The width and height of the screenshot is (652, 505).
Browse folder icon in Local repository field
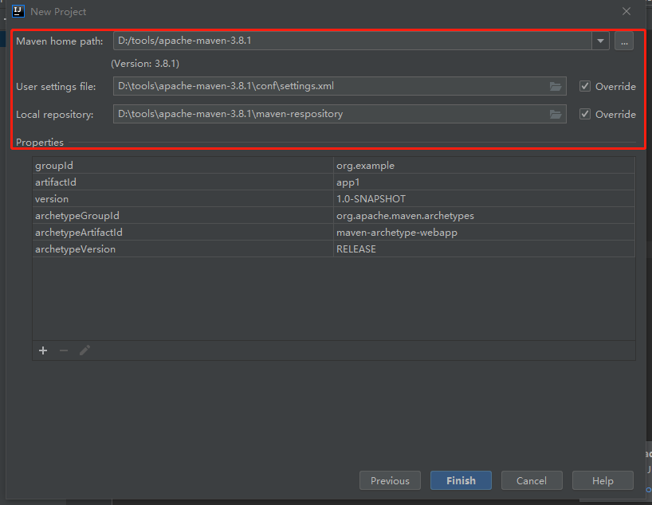(x=556, y=114)
